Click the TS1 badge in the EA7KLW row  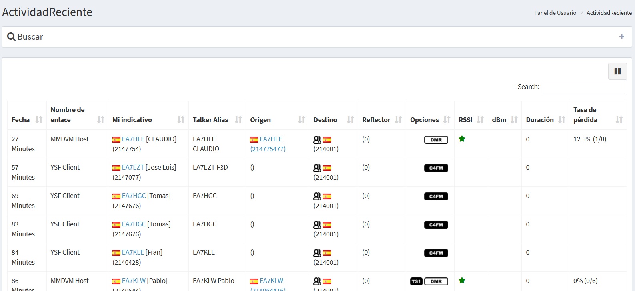(x=416, y=281)
